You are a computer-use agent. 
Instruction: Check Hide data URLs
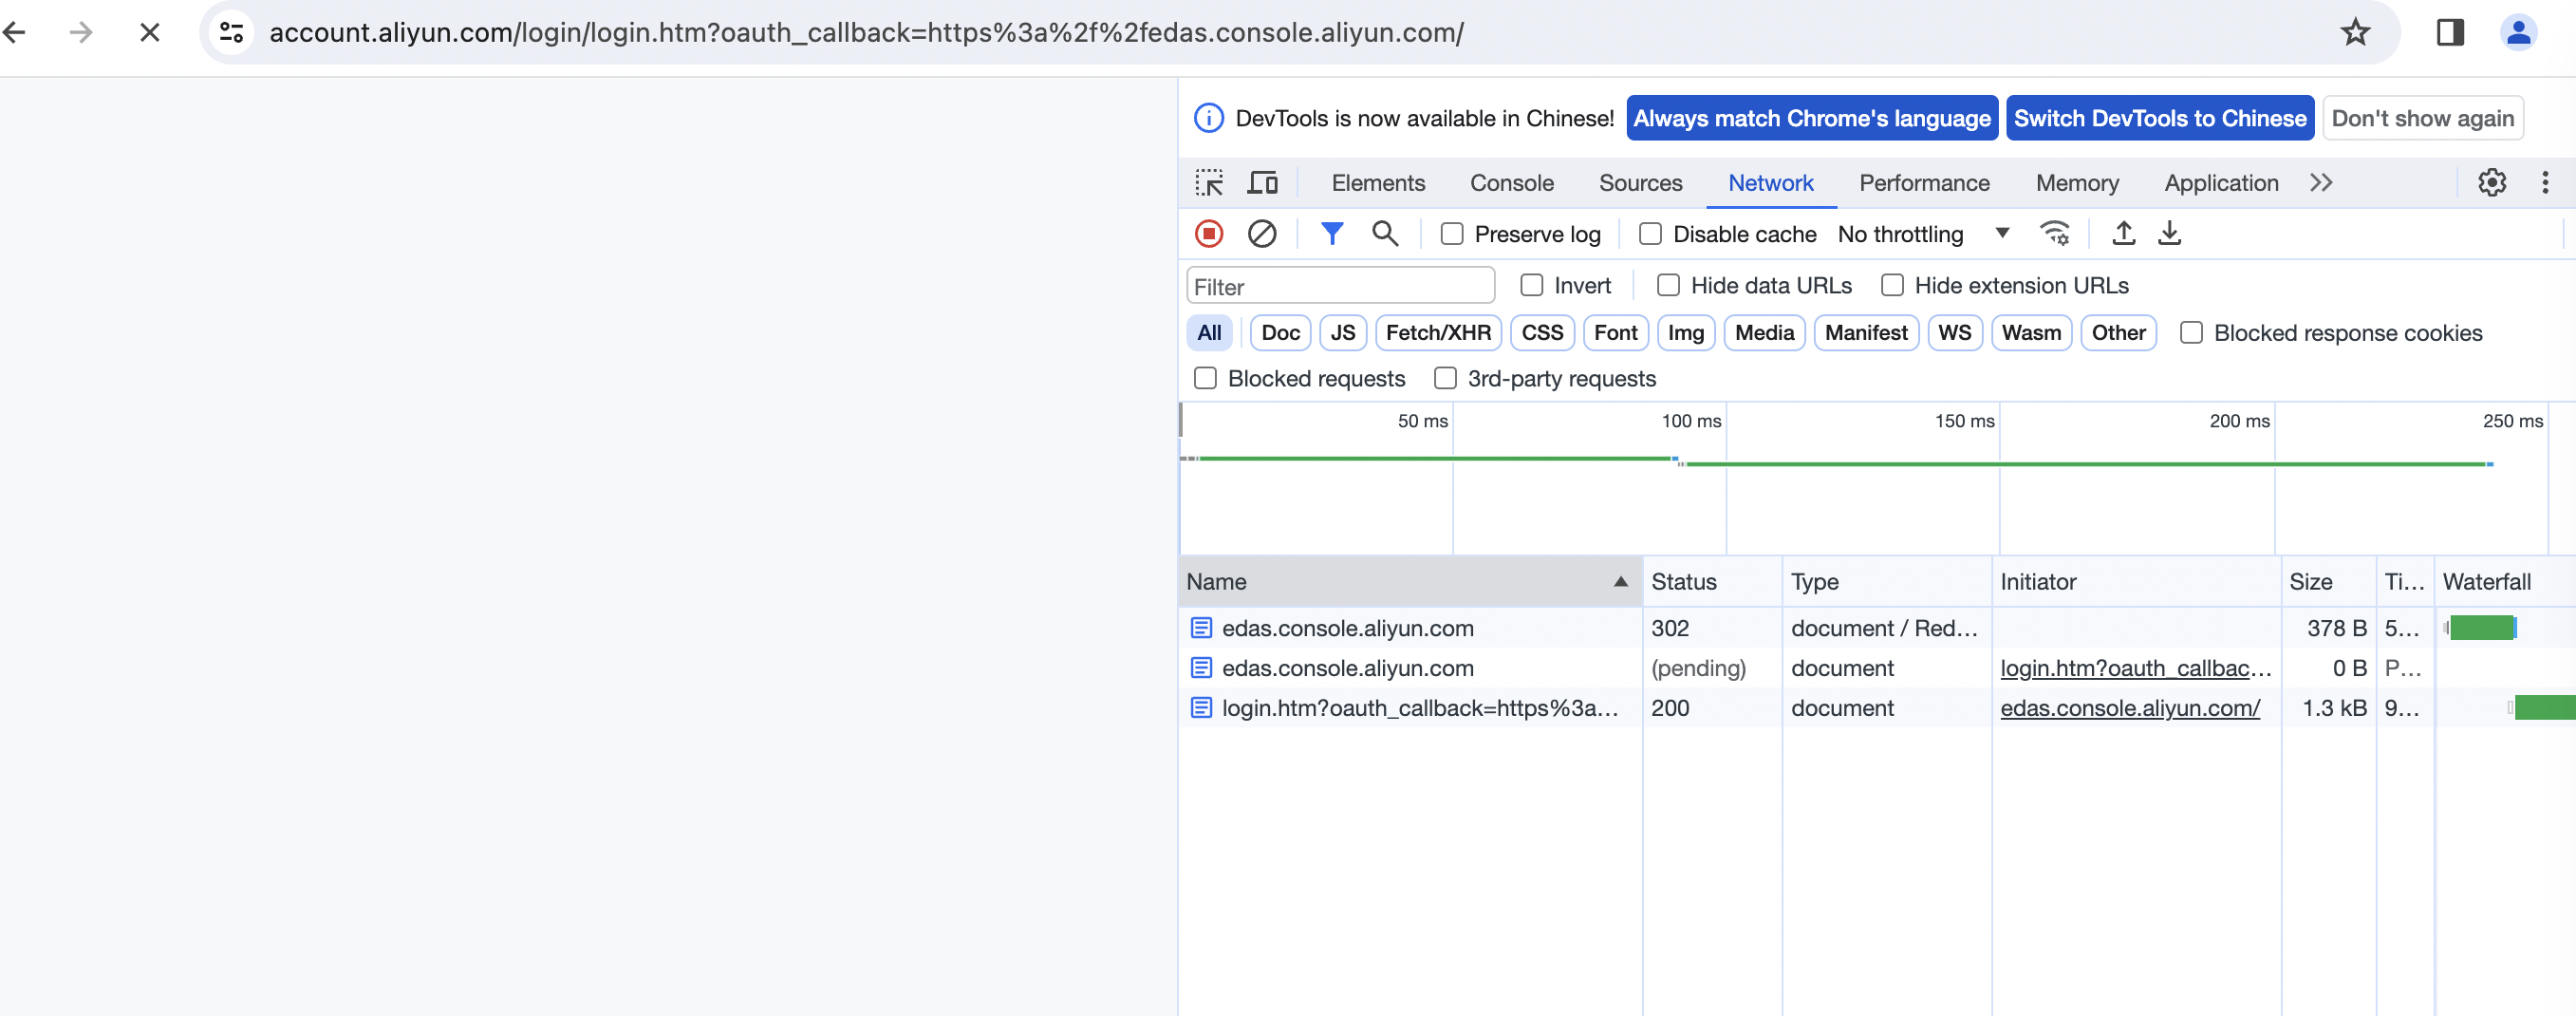[1668, 286]
